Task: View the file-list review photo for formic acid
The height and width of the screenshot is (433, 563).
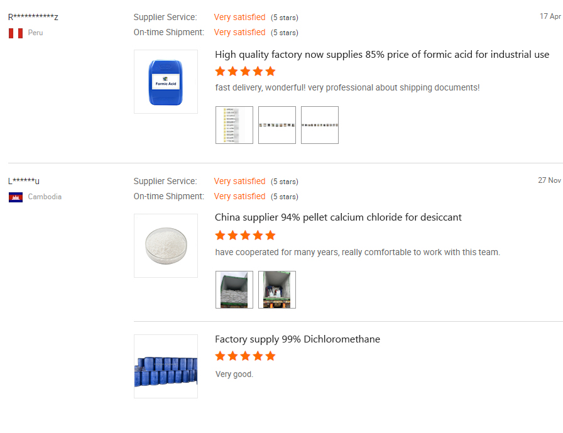Action: click(234, 125)
